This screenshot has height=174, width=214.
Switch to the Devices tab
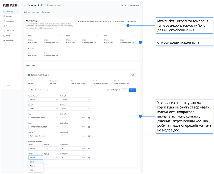(26, 12)
